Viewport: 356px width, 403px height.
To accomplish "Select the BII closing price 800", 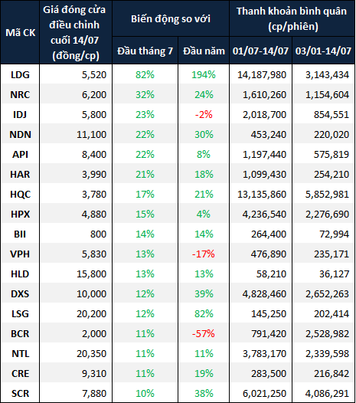I will [98, 234].
